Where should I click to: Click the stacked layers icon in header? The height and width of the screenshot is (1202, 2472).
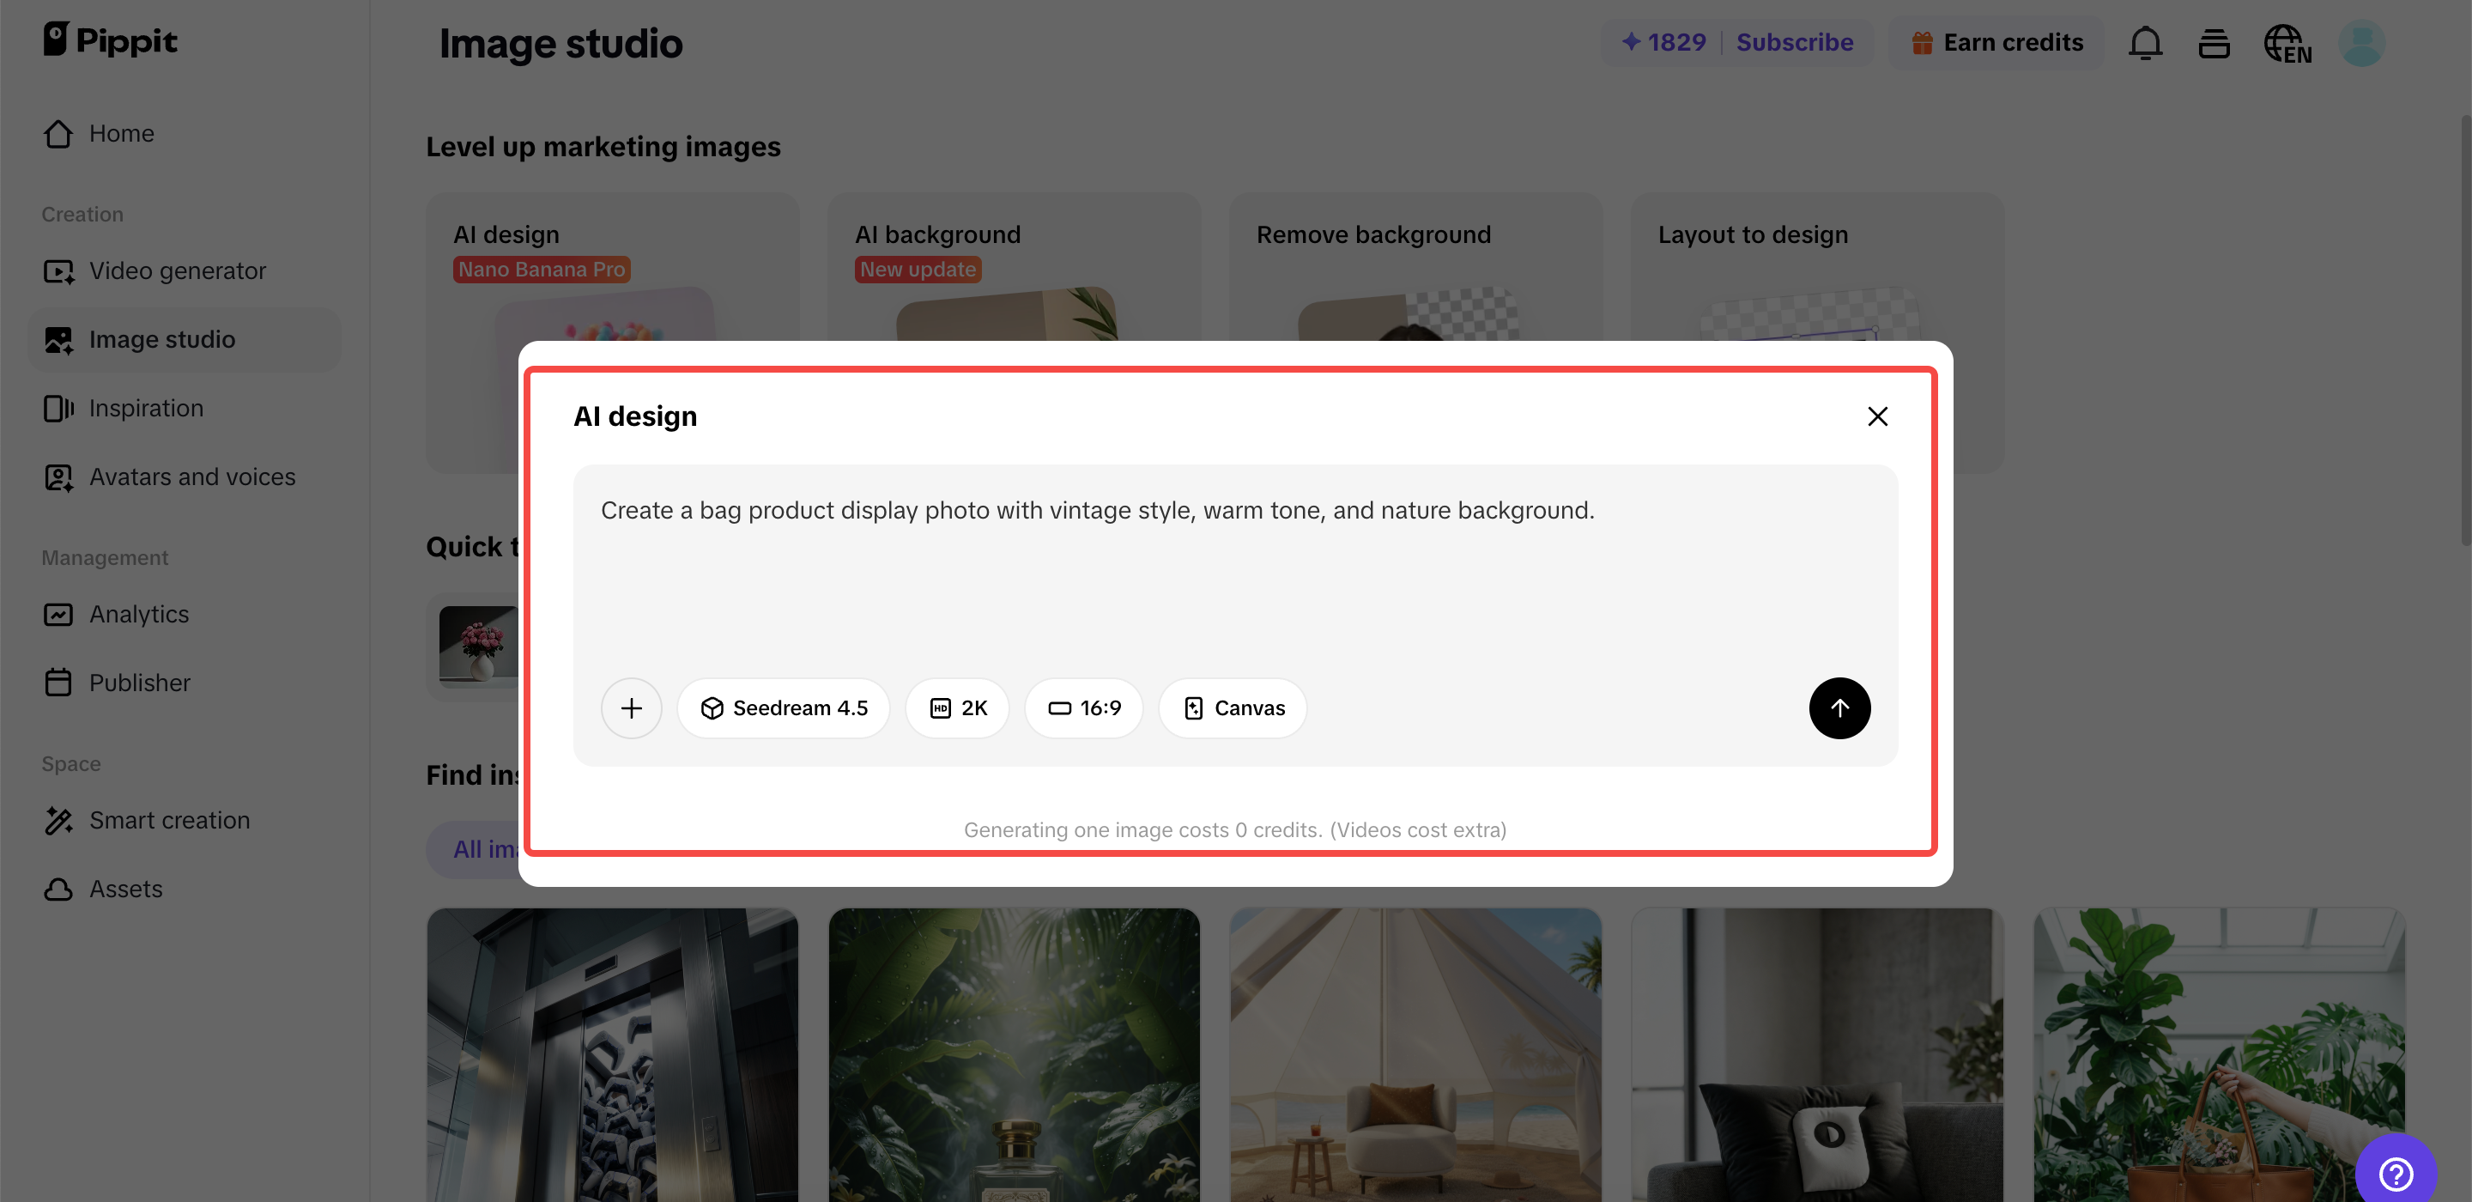pos(2214,43)
